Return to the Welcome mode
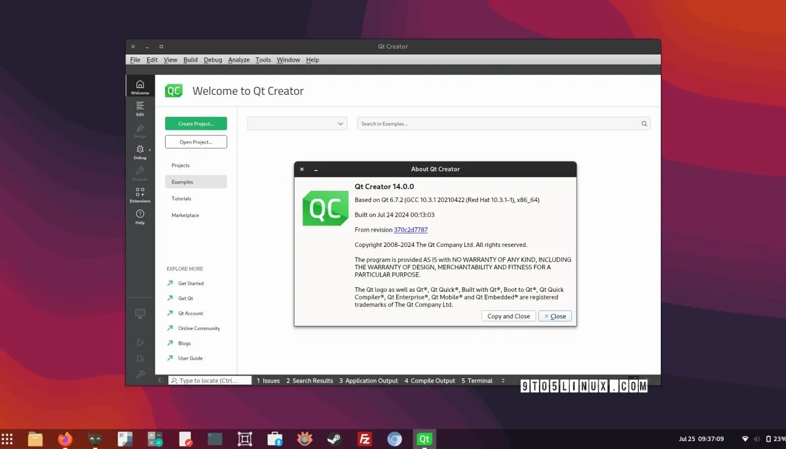Image resolution: width=786 pixels, height=449 pixels. (140, 85)
